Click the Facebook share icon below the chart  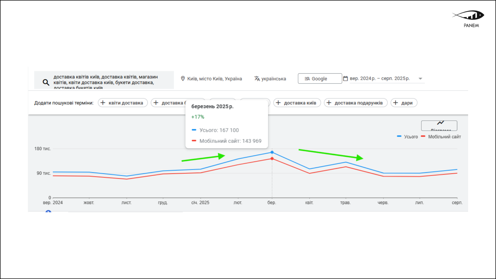[x=48, y=212]
